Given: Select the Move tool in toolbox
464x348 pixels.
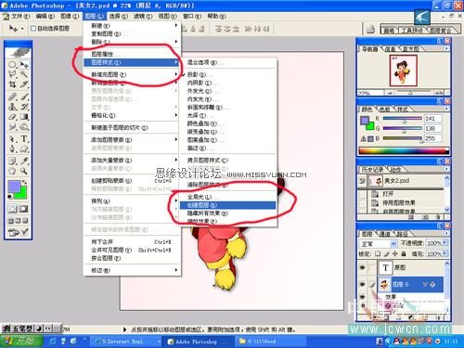Looking at the screenshot, I should [x=24, y=64].
